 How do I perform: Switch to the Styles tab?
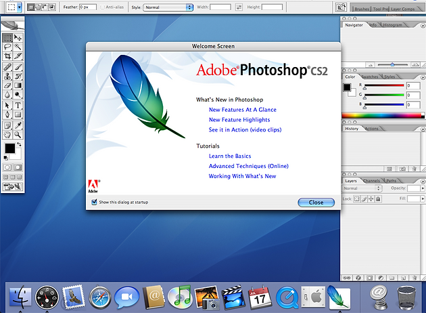(x=389, y=77)
